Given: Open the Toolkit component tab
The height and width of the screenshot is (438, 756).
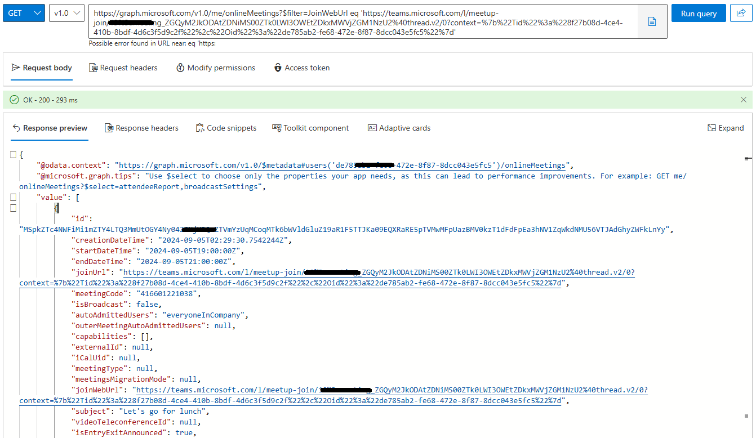Looking at the screenshot, I should [x=310, y=128].
